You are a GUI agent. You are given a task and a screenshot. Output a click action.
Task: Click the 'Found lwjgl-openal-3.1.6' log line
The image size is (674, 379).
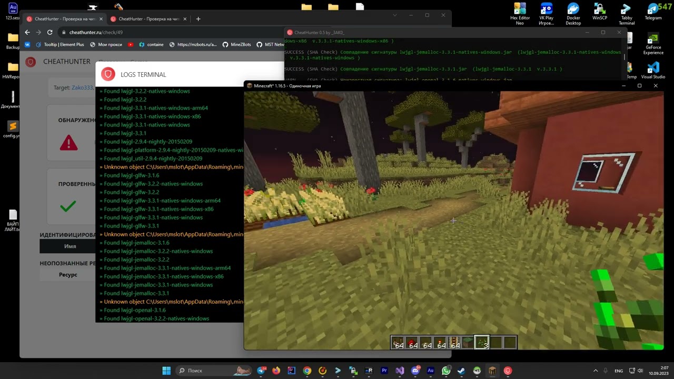[x=133, y=310]
